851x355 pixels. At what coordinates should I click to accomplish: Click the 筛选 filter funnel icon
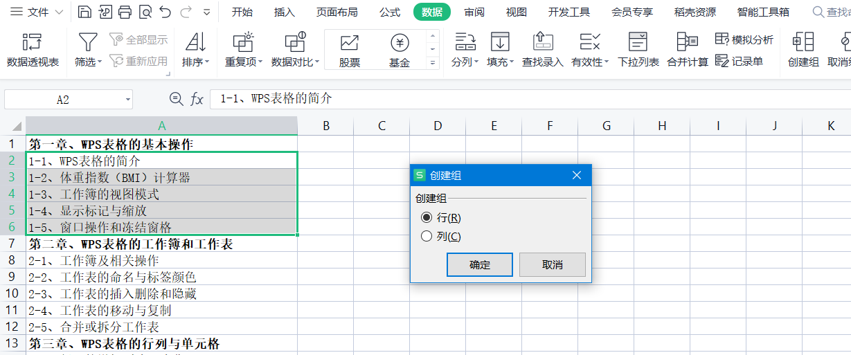click(x=87, y=43)
